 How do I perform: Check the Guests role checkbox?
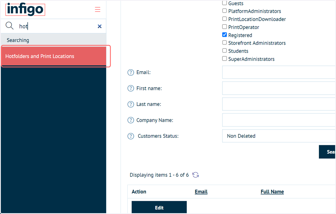pos(225,3)
